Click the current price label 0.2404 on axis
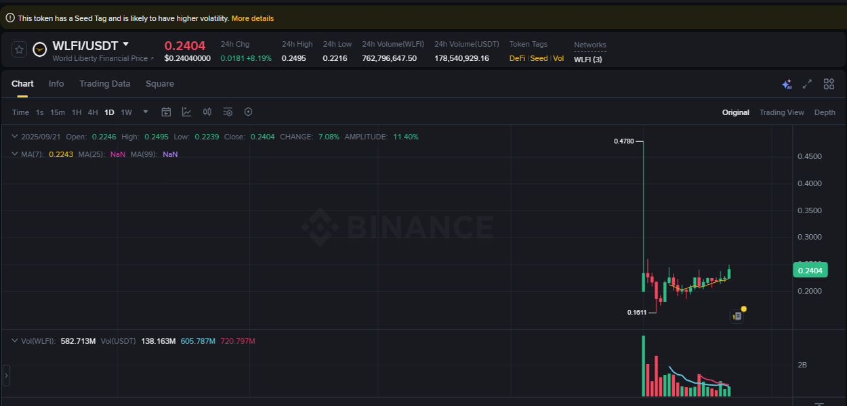This screenshot has height=406, width=847. (810, 269)
